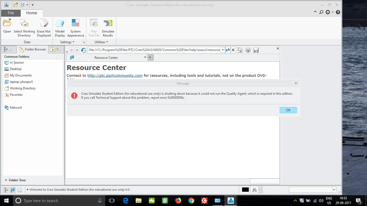Click browser back arrow

[72, 50]
